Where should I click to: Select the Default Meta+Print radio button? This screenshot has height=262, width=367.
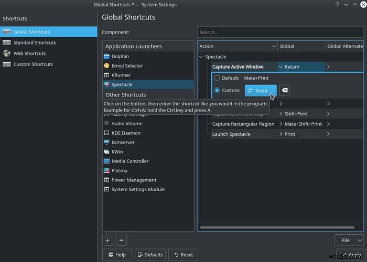pyautogui.click(x=217, y=78)
